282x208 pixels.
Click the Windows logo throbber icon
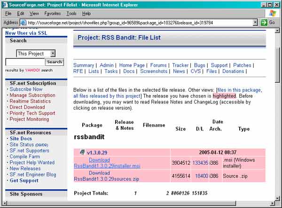point(273,14)
